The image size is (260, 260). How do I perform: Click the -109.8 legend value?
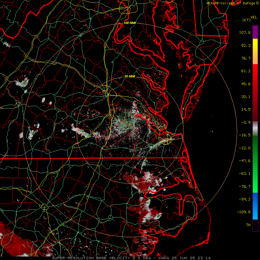pyautogui.click(x=244, y=212)
